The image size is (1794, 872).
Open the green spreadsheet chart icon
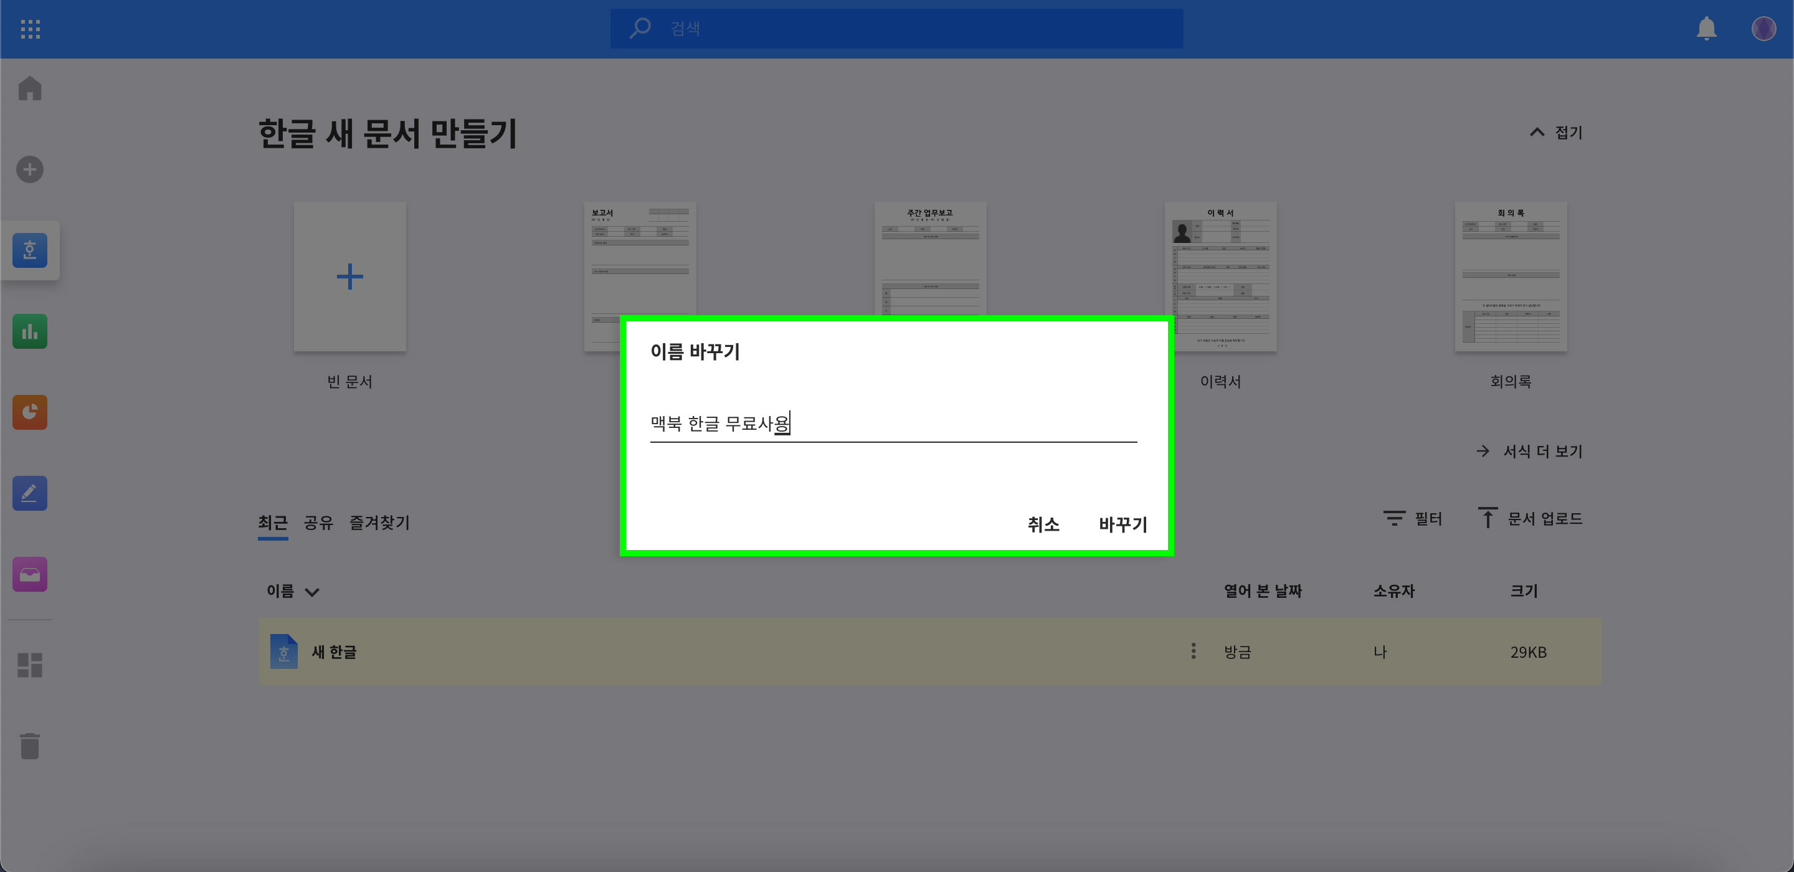tap(30, 331)
